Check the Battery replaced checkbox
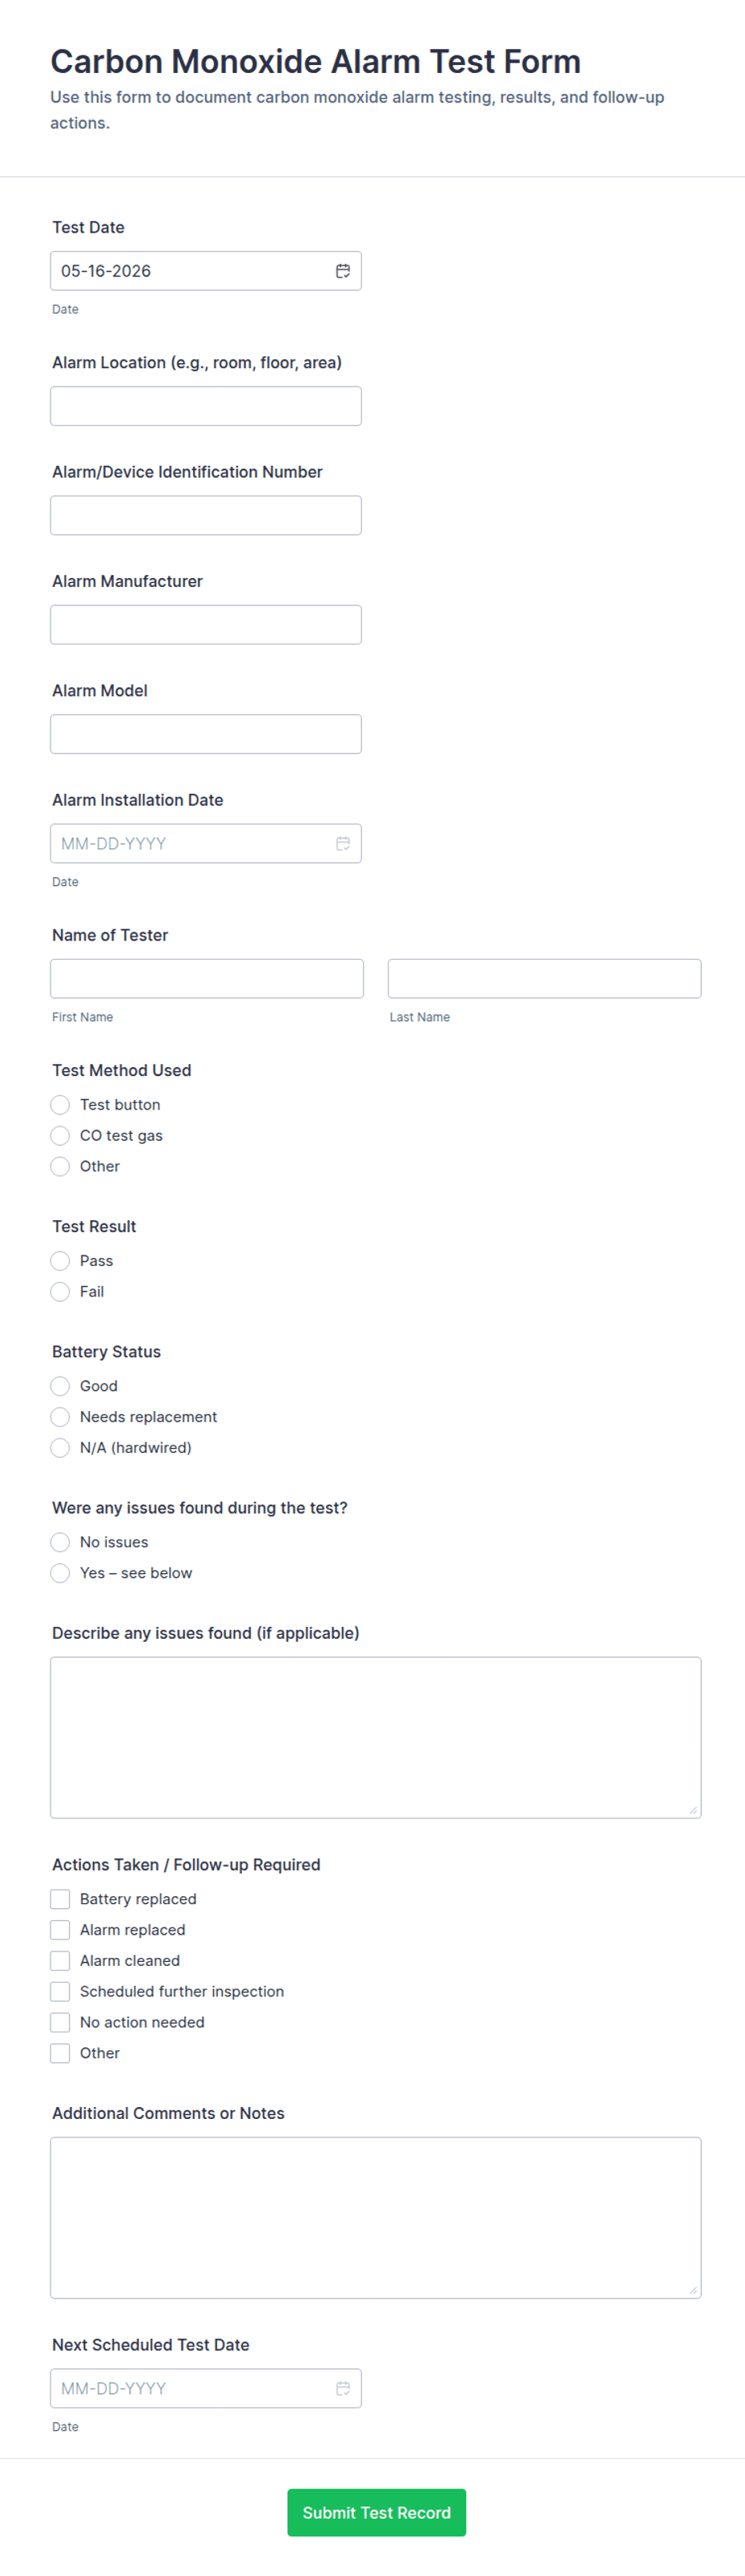 click(x=60, y=1899)
